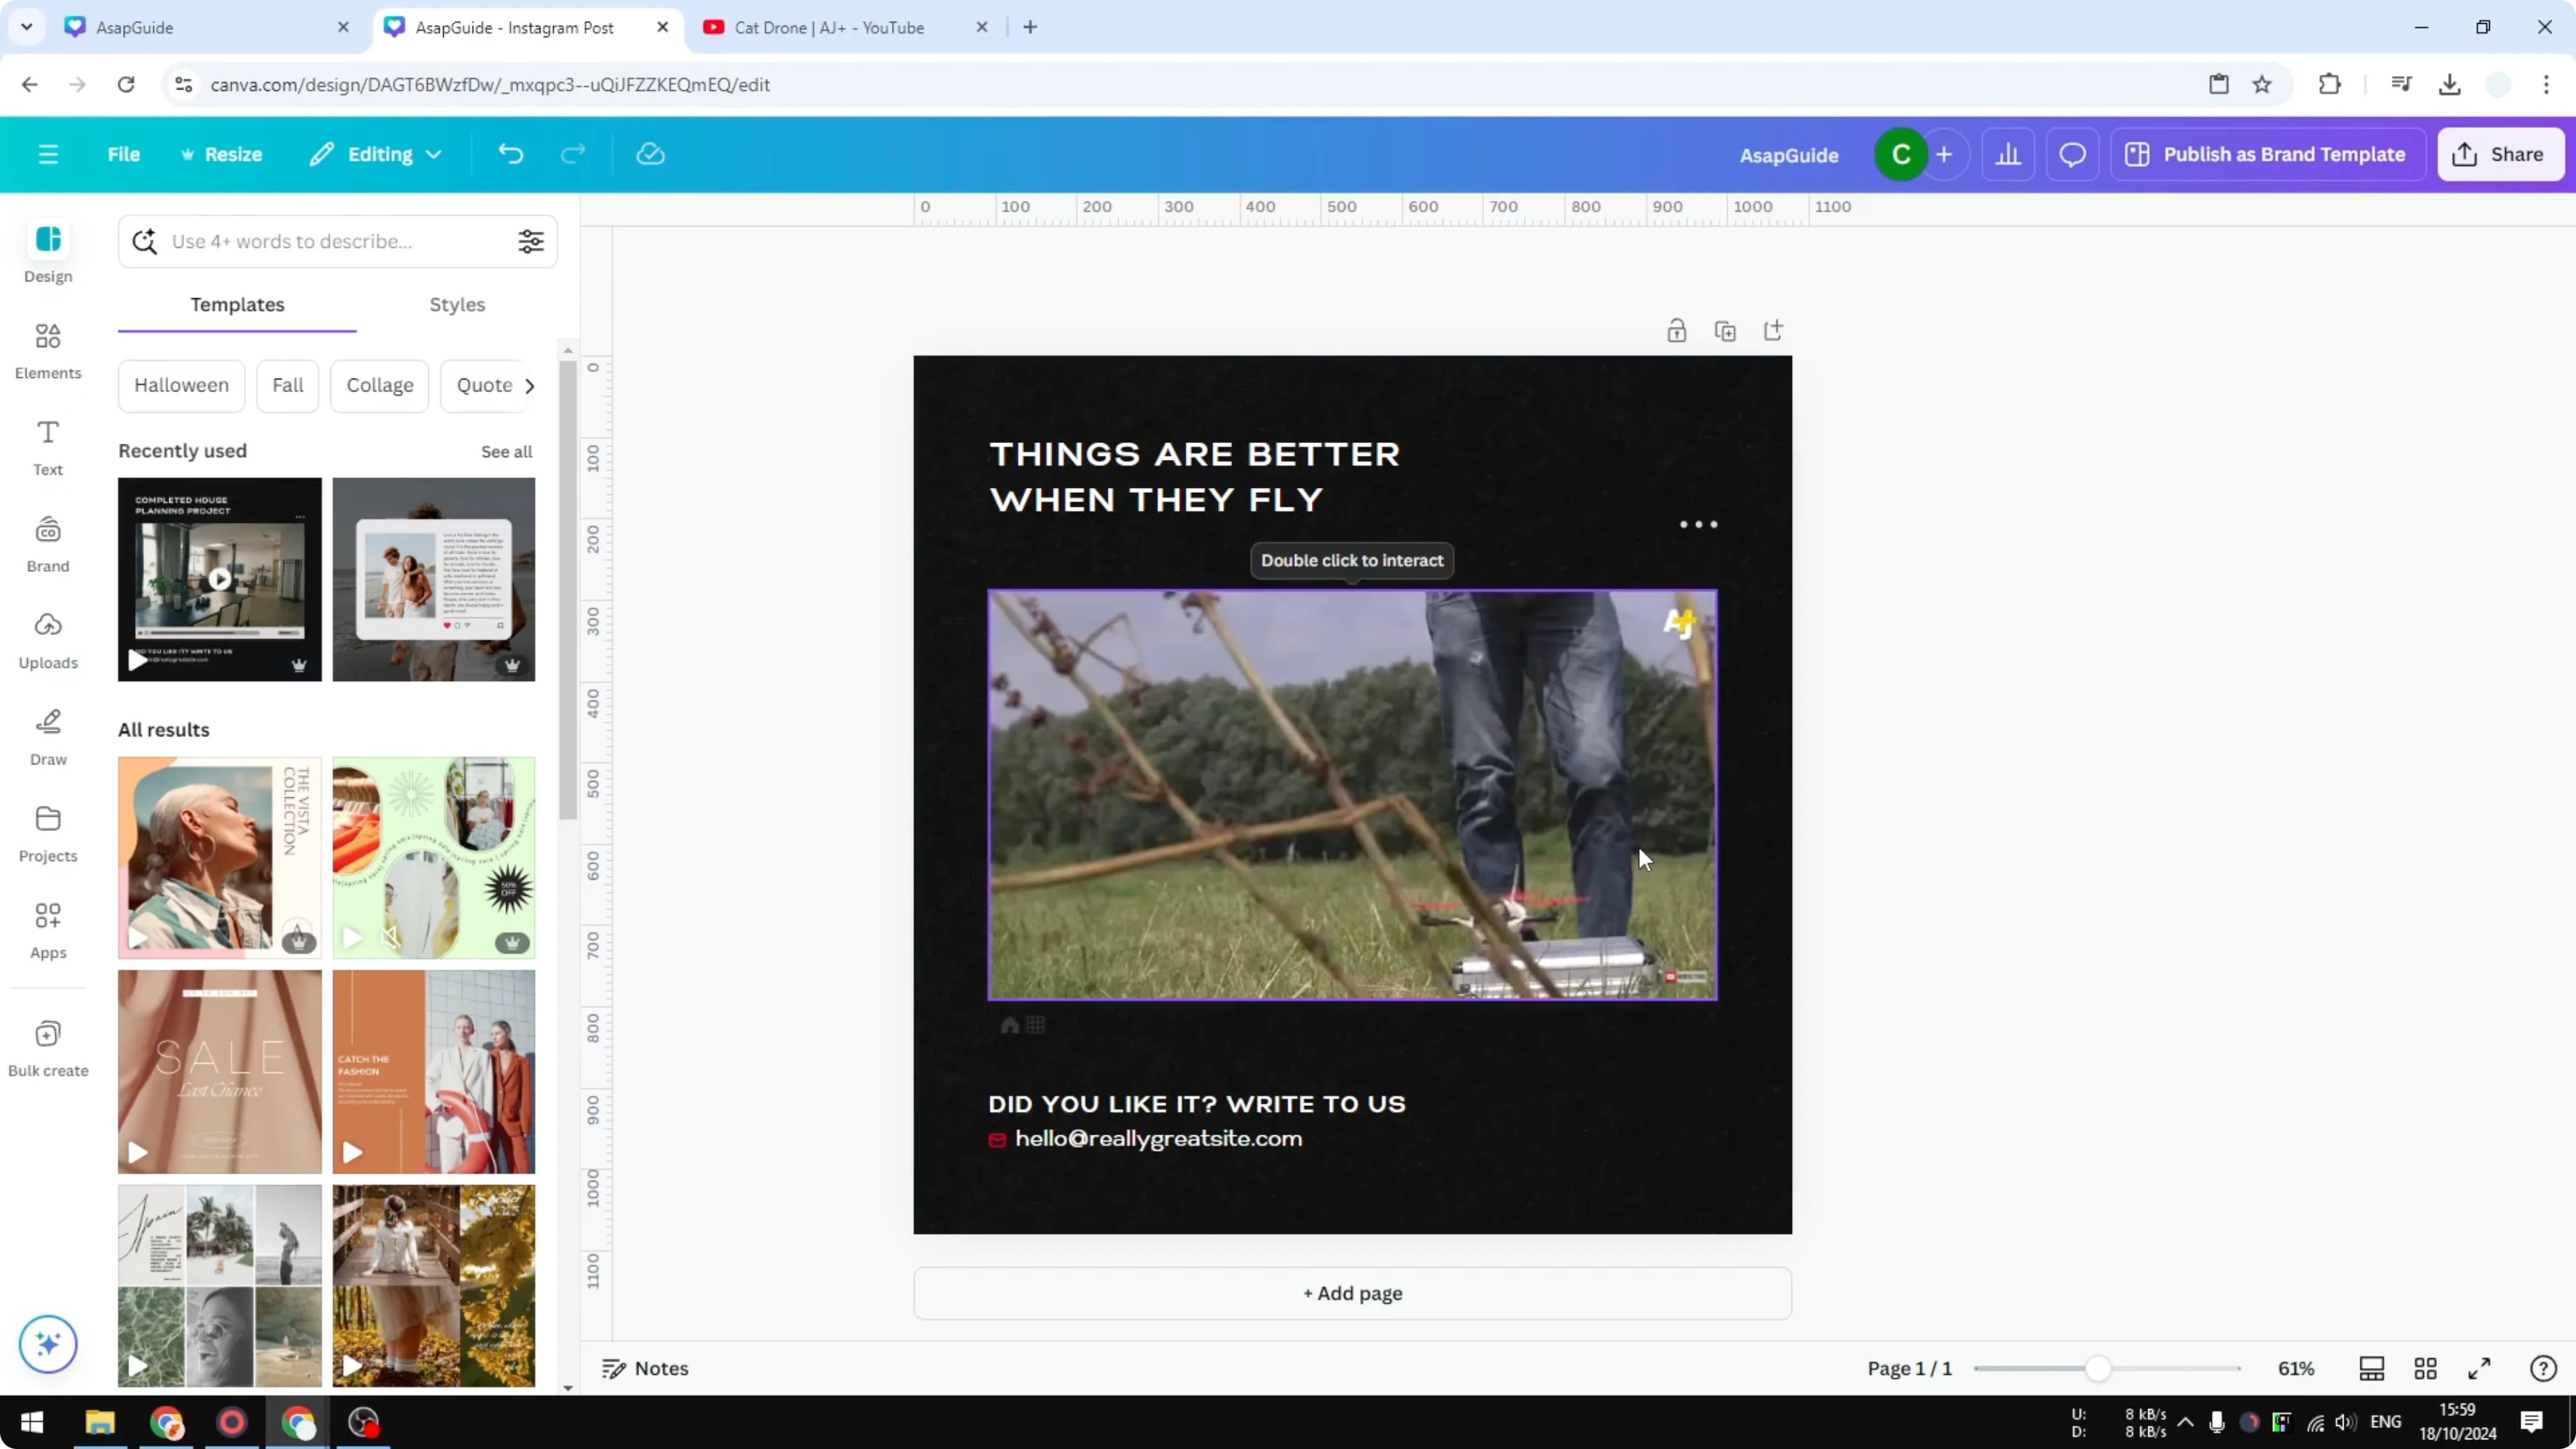Image resolution: width=2576 pixels, height=1449 pixels.
Task: Switch to the Styles tab
Action: pos(457,305)
